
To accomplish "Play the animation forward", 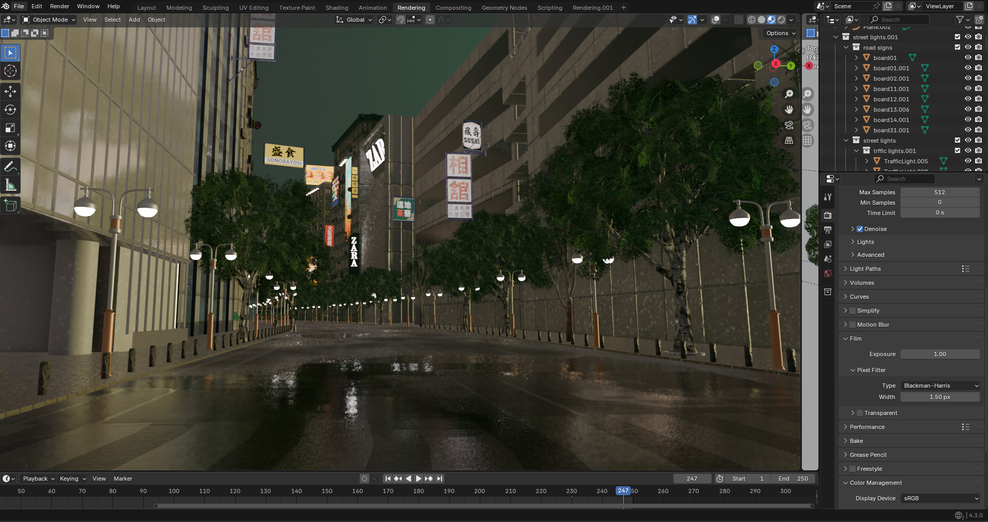I will [418, 479].
